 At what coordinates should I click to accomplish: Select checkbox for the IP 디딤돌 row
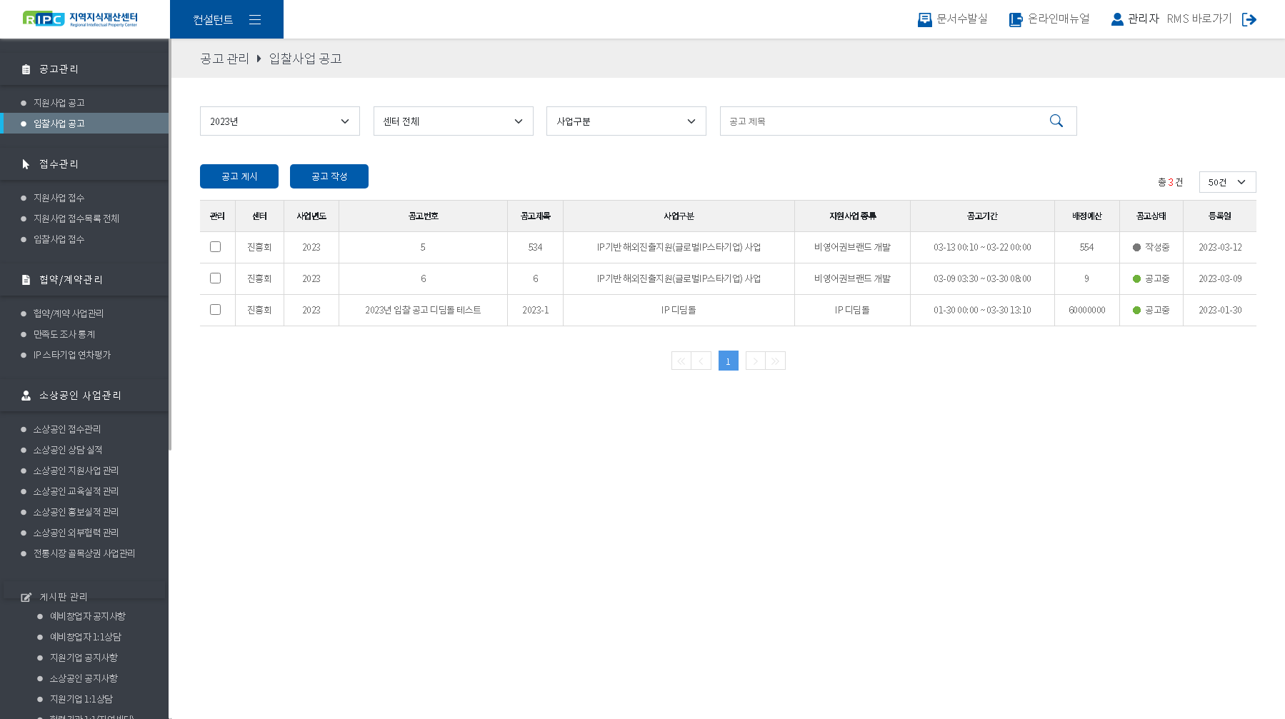pyautogui.click(x=215, y=310)
